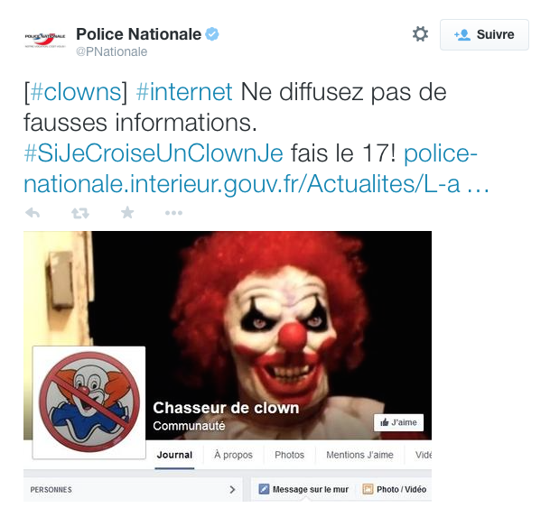Favorite the tweet with the star icon
550x508 pixels.
[127, 212]
